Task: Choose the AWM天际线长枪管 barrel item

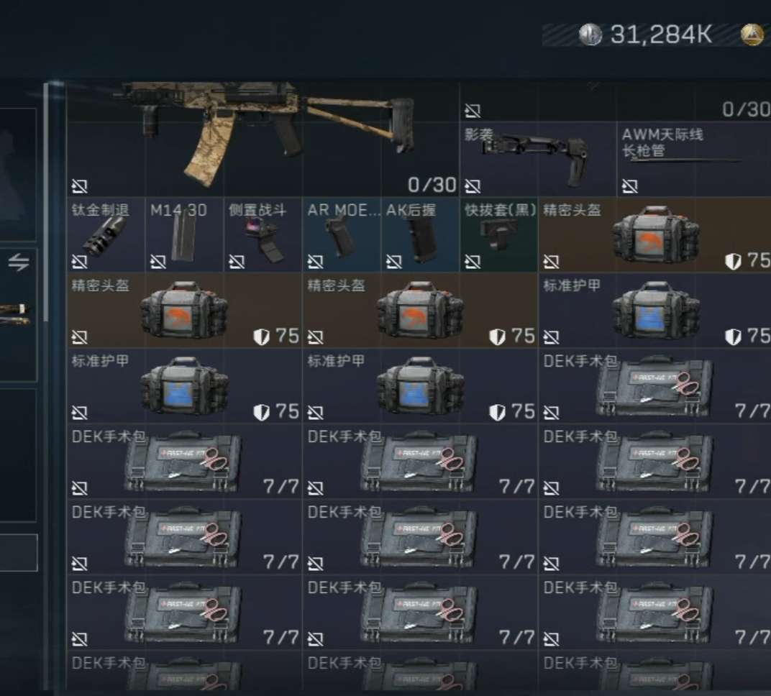Action: (x=694, y=159)
